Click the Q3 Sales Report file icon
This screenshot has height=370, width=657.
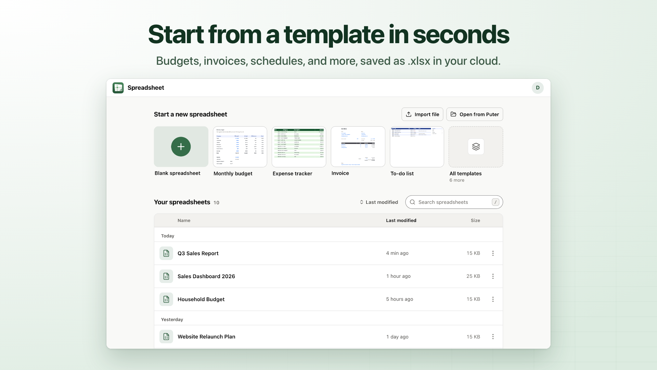[x=166, y=253]
